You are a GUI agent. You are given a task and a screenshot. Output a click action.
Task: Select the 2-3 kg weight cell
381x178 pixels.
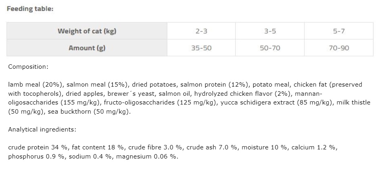coord(201,31)
